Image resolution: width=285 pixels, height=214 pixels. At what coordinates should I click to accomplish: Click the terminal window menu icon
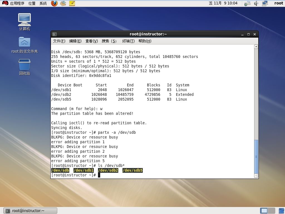55,34
